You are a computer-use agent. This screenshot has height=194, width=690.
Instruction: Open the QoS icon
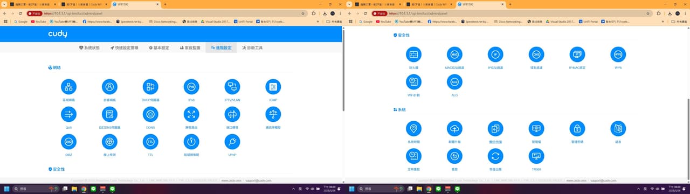pos(69,114)
